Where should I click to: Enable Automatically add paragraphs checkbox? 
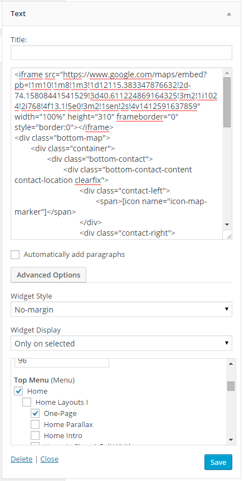click(15, 255)
